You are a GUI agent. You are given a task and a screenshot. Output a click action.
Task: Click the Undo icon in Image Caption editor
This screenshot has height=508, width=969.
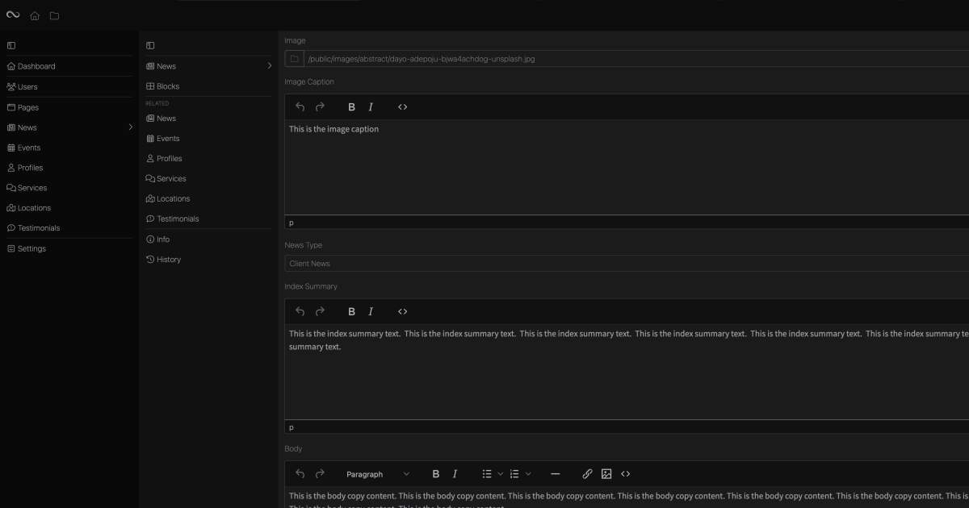pos(300,106)
